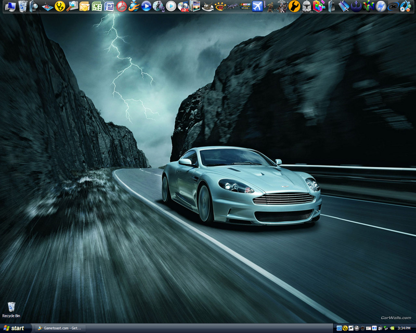Open Windows Media Player blue play icon

tap(146, 6)
